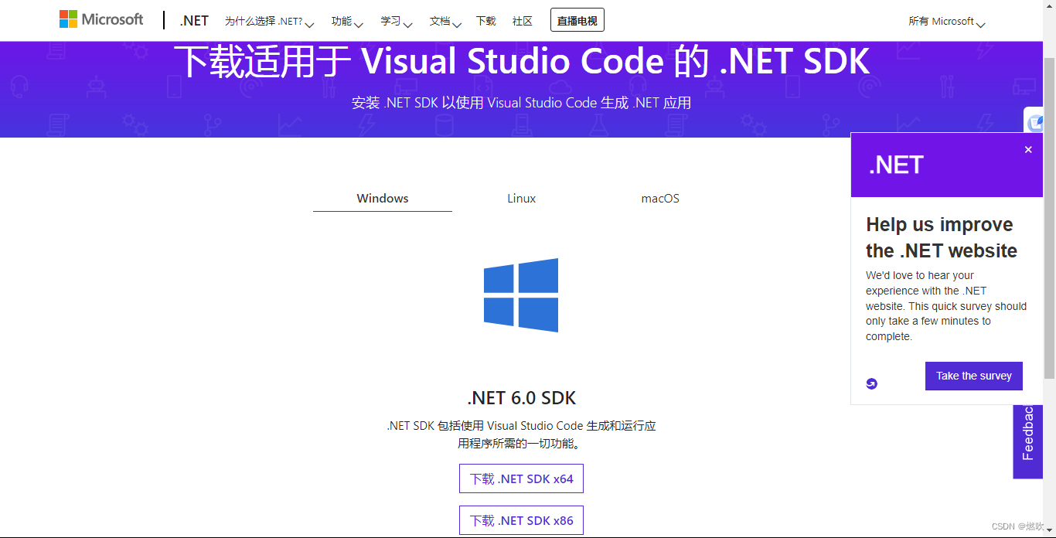
Task: Expand the 文档 menu
Action: pyautogui.click(x=445, y=22)
